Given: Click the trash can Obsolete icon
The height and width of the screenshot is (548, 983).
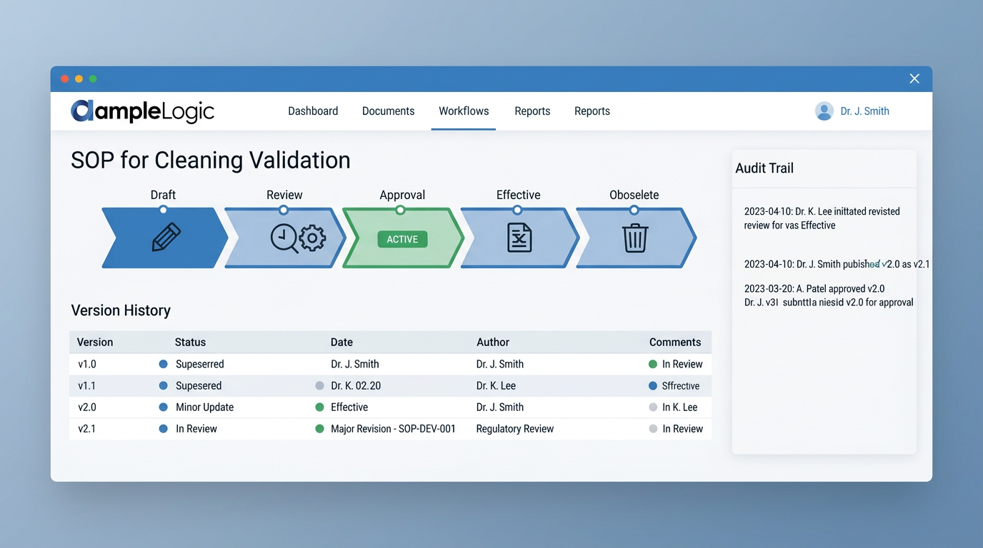Looking at the screenshot, I should (634, 238).
